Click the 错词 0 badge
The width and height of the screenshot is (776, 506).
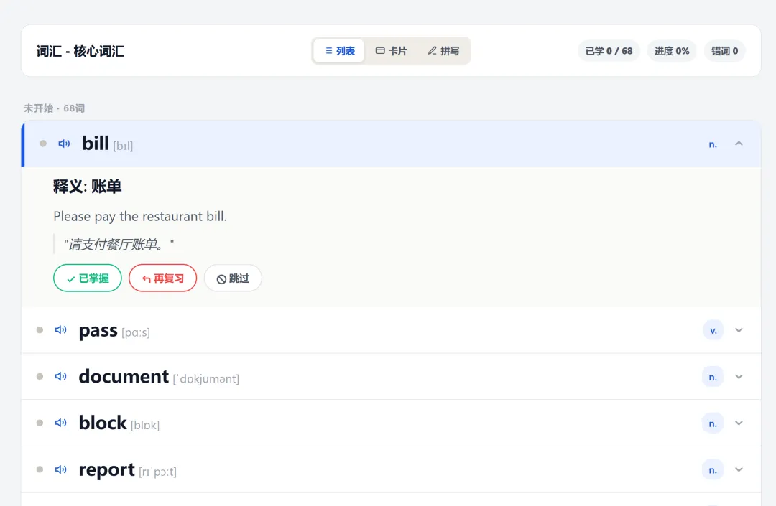pyautogui.click(x=724, y=51)
